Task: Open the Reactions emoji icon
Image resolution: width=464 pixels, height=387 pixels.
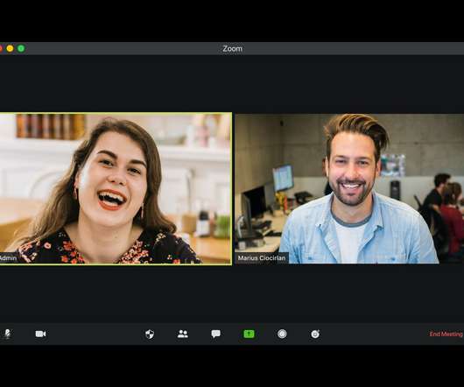Action: point(315,334)
